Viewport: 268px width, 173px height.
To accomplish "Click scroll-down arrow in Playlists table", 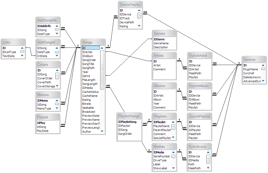I will tap(173, 137).
